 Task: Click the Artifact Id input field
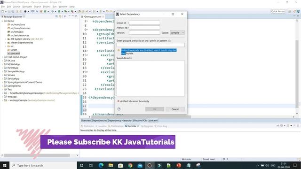coord(144,28)
